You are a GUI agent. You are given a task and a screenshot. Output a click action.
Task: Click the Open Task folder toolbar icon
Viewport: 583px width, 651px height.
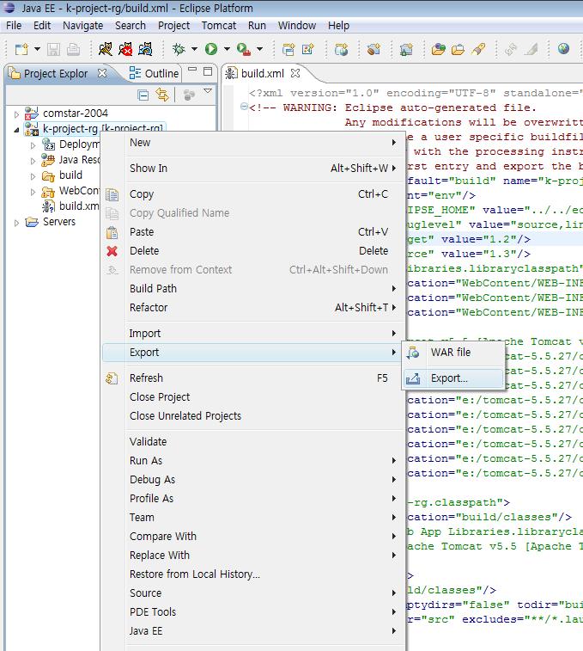point(458,49)
